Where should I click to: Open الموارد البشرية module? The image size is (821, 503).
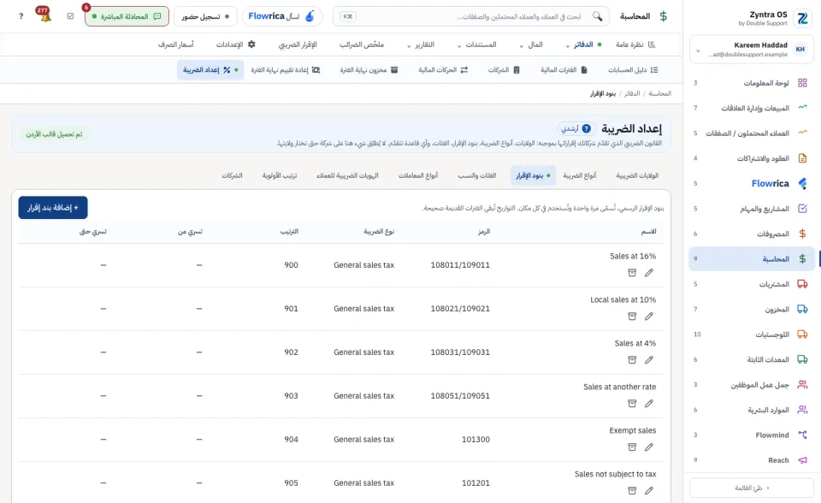coord(752,410)
